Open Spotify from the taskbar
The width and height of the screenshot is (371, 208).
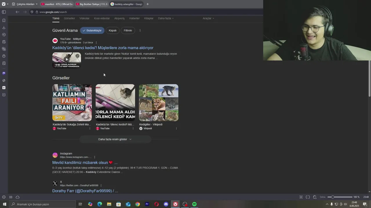pos(194,204)
